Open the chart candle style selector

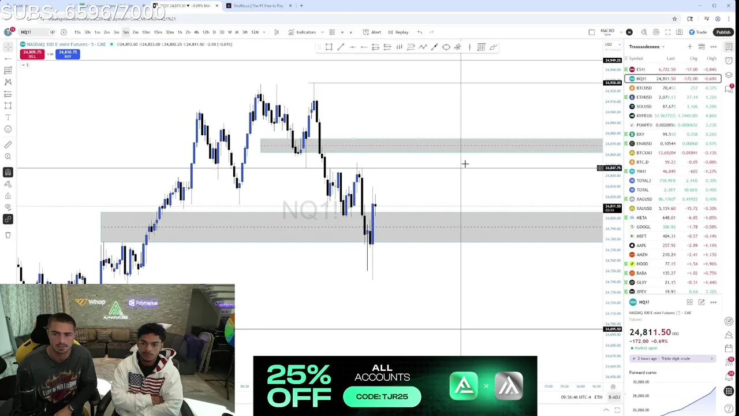point(277,32)
